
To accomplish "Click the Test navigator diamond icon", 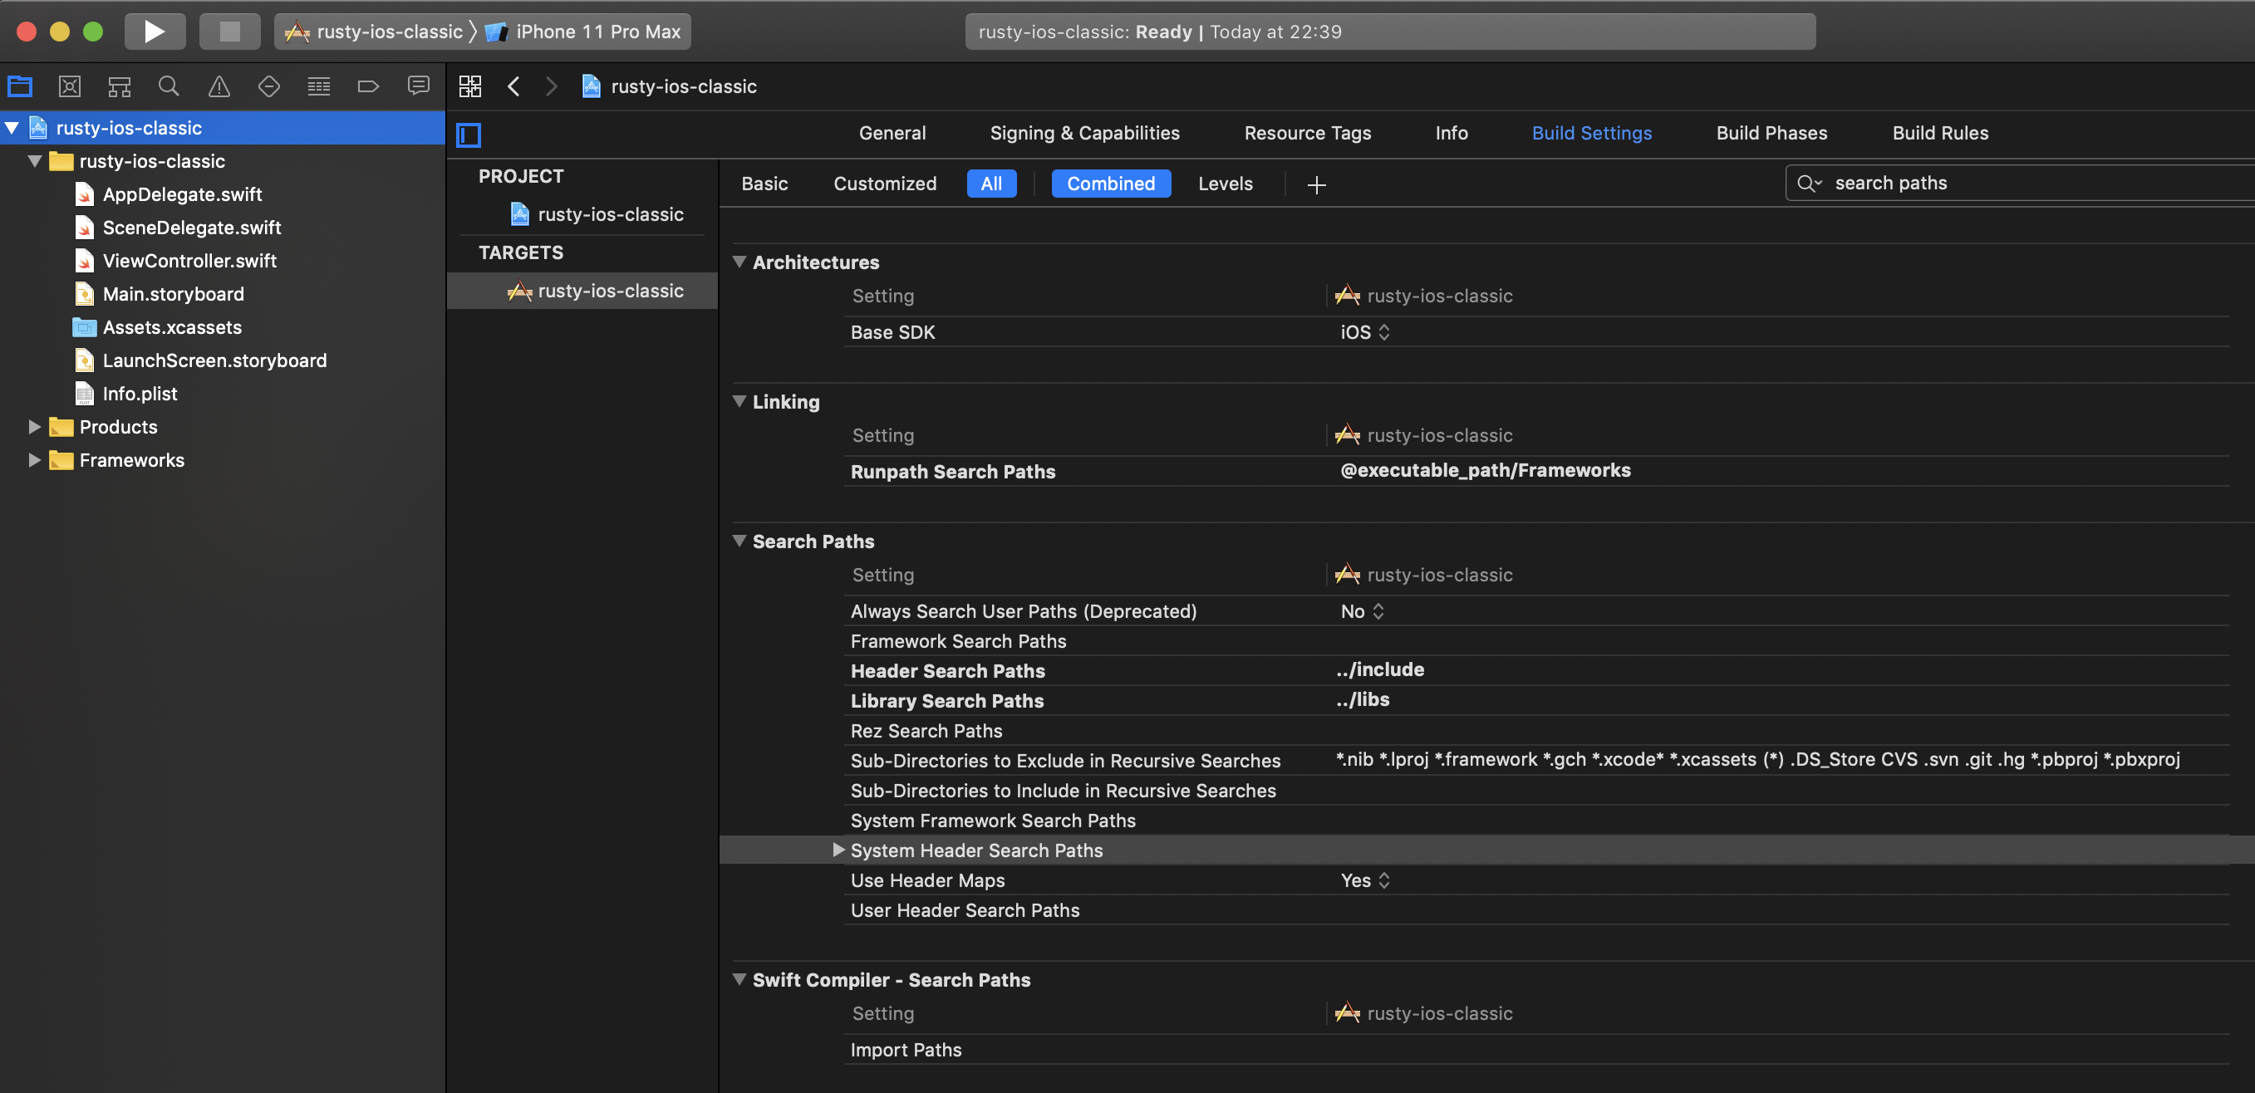I will pyautogui.click(x=268, y=86).
